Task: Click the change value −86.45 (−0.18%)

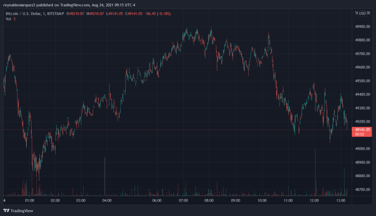Action: [158, 14]
